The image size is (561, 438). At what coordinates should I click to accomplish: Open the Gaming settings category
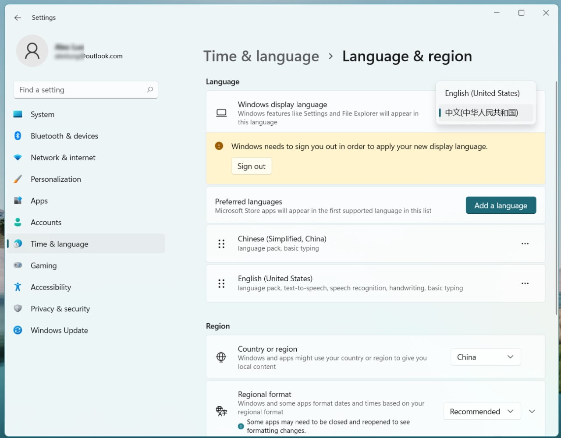(43, 265)
